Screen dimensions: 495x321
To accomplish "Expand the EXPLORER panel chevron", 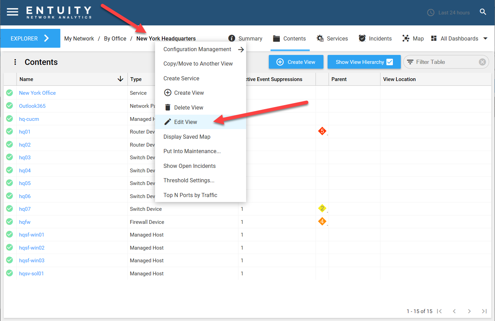I will pyautogui.click(x=46, y=38).
